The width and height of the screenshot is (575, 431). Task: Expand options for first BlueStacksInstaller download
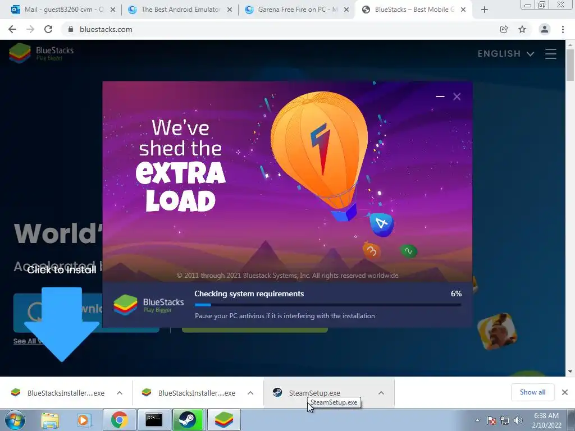pos(120,393)
